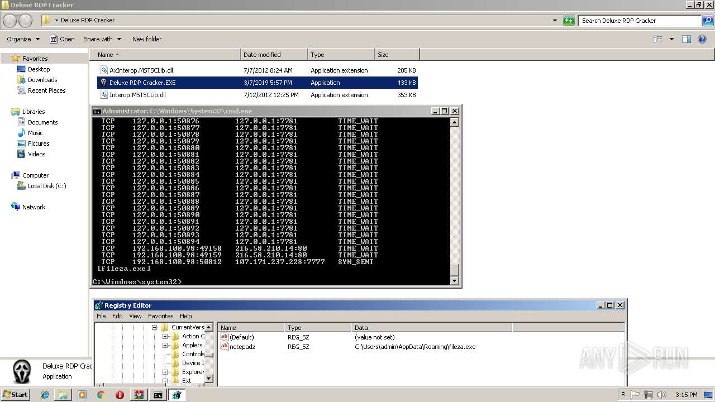Sort files by Type column header
Screen dimensions: 715x402
click(341, 55)
